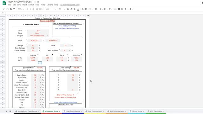Screen dimensions: 203x114
Task: Open the discord.gg link in sheet
Action: pyautogui.click(x=47, y=21)
